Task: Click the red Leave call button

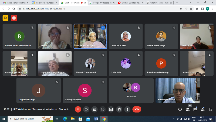Action: 137,109
